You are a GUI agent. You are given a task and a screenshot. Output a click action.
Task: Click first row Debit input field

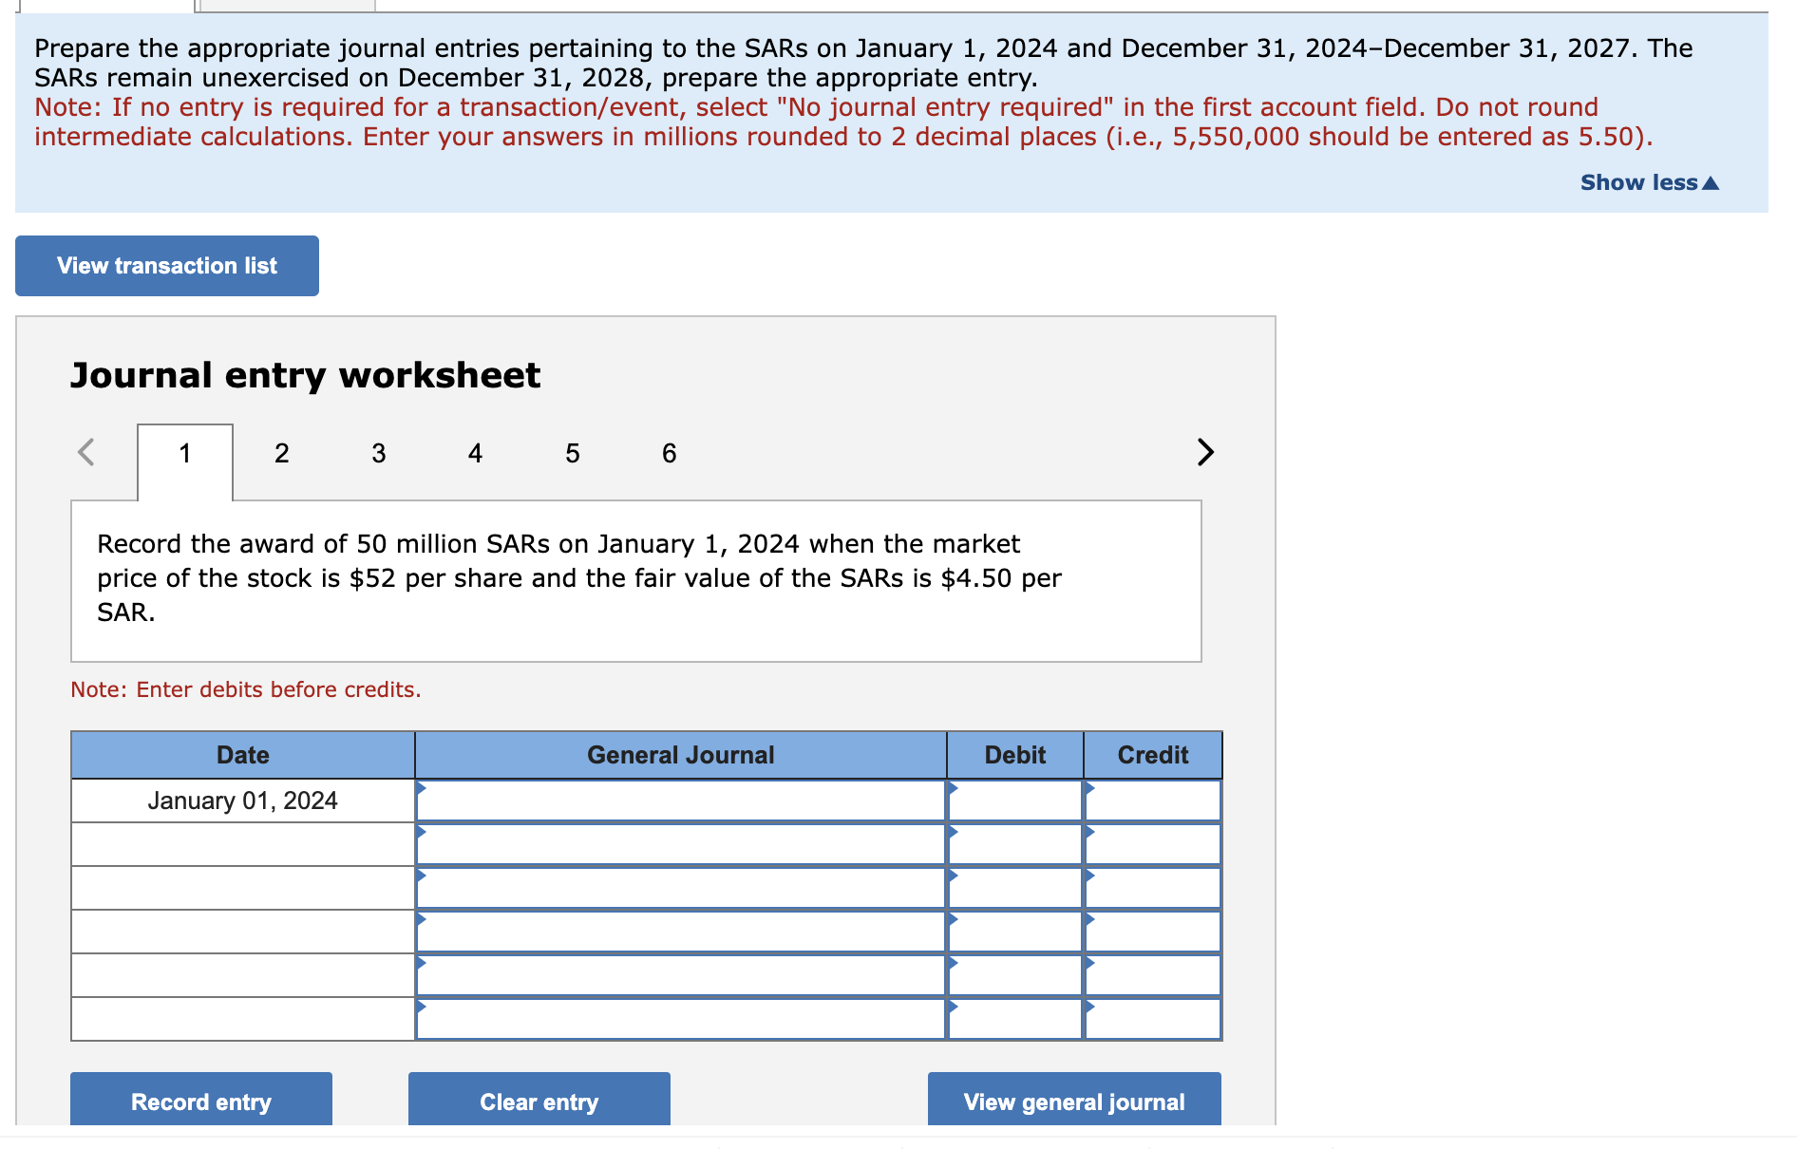point(1015,801)
